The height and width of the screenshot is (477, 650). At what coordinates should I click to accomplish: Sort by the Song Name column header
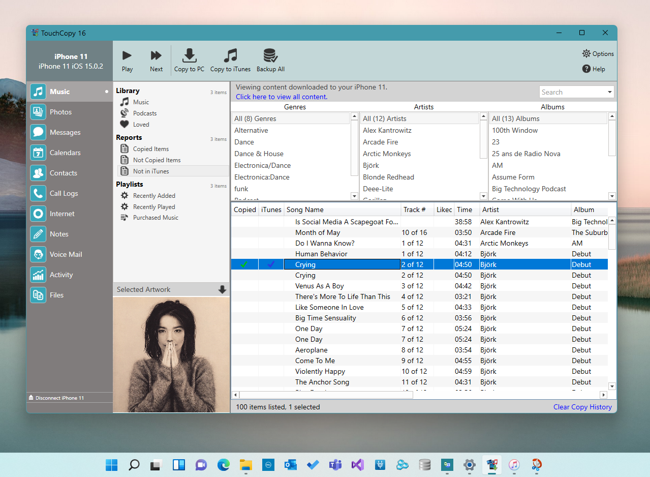coord(343,210)
